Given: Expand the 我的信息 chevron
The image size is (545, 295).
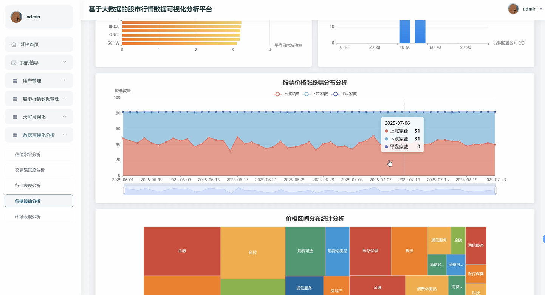Looking at the screenshot, I should click(x=64, y=62).
